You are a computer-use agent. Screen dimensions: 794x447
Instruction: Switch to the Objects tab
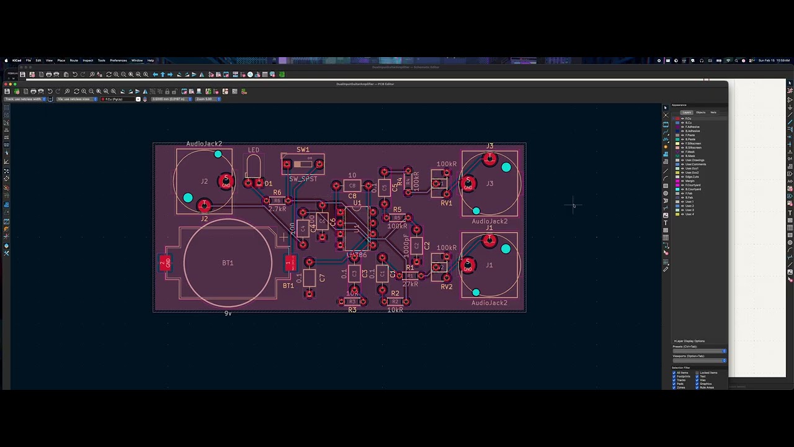point(700,112)
